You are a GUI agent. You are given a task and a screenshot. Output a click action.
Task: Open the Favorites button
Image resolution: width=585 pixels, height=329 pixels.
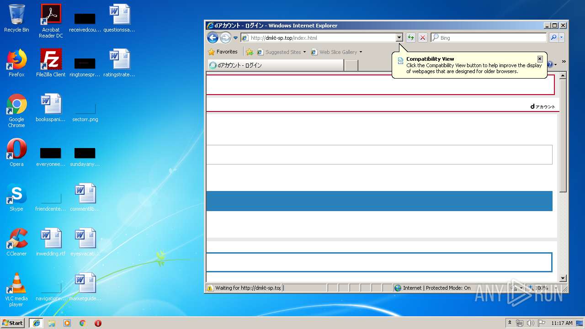(223, 52)
